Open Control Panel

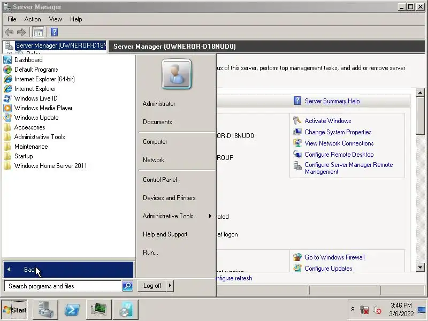click(x=159, y=180)
